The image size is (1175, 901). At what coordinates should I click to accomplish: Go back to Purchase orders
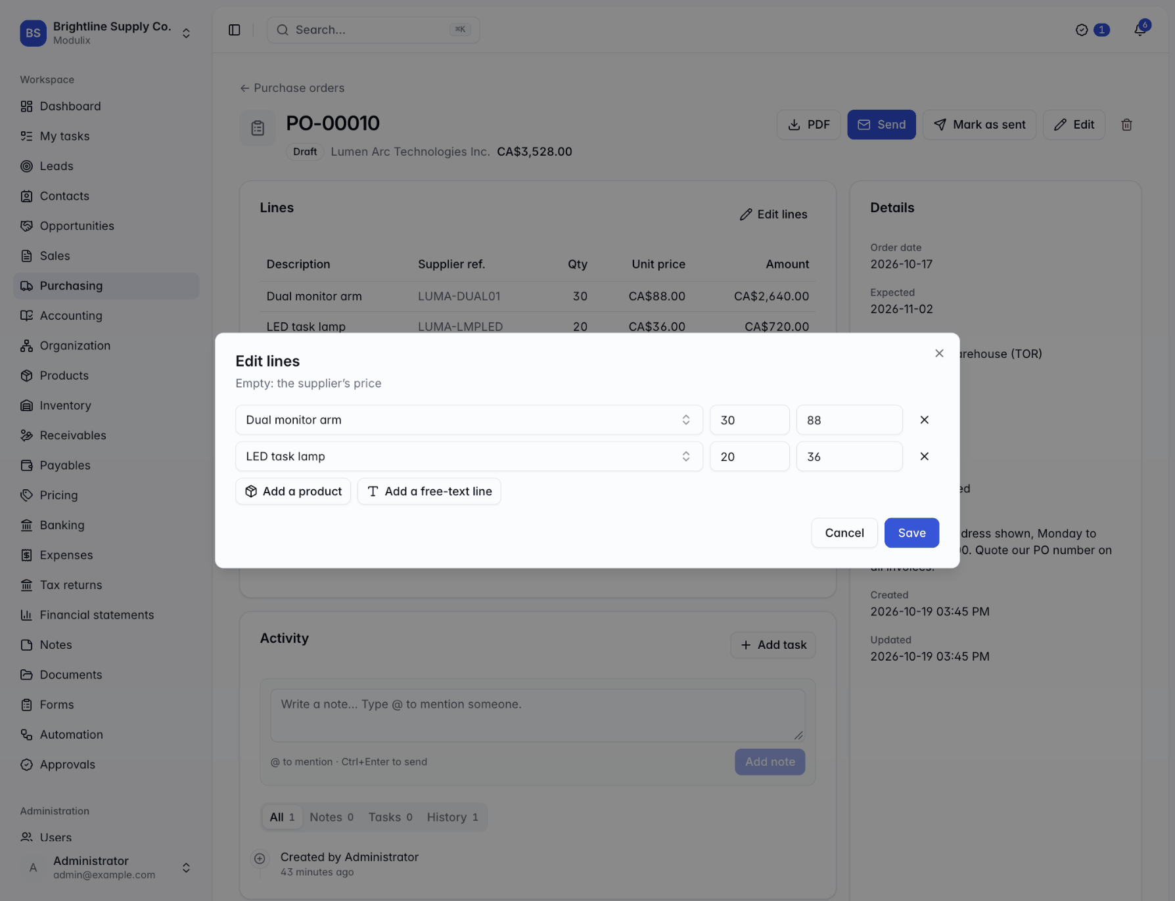(292, 88)
